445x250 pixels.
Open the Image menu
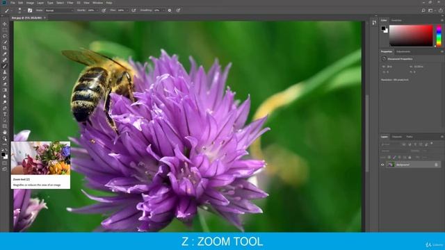point(30,3)
